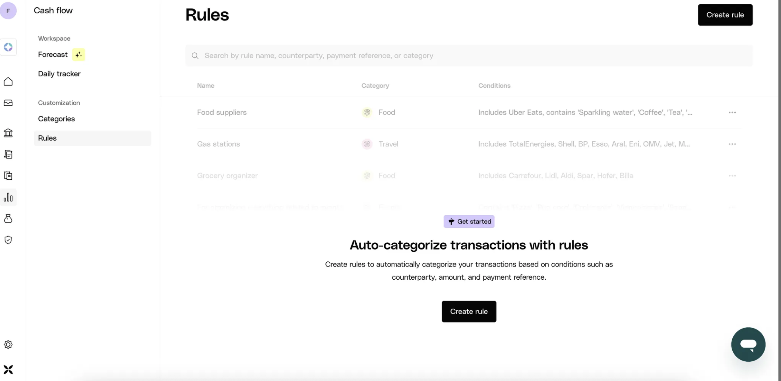The image size is (781, 381).
Task: Open the inbox tray icon
Action: pos(8,103)
